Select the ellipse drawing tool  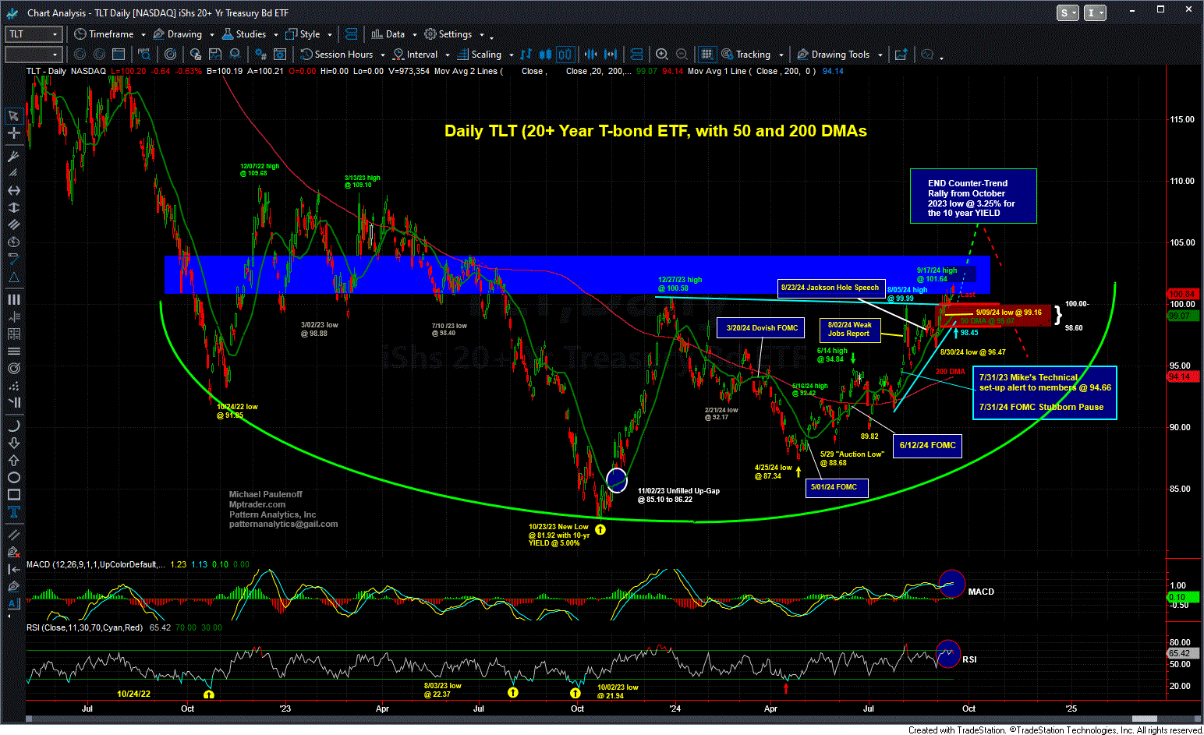coord(13,477)
